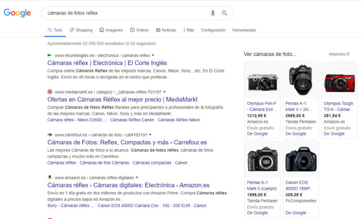Switch to the Imágenes tab
Screen dimensions: 362x219
pyautogui.click(x=111, y=30)
